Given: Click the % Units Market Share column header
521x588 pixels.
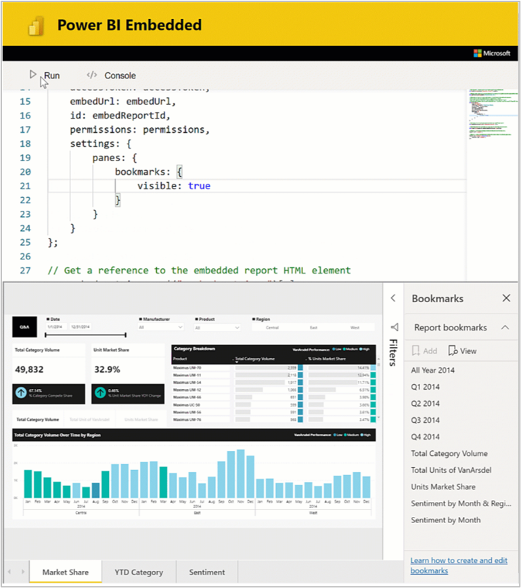Looking at the screenshot, I should (327, 359).
